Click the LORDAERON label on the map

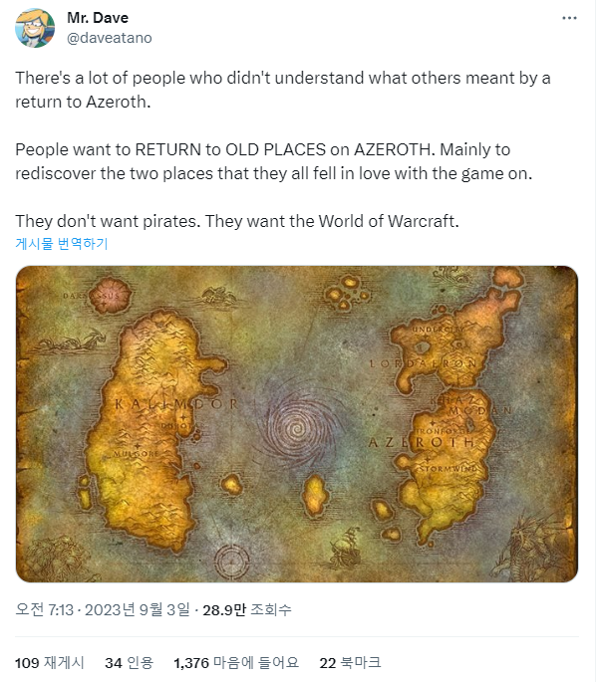(423, 363)
